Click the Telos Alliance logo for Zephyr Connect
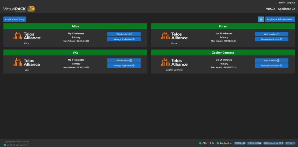The width and height of the screenshot is (298, 147). coord(174,62)
